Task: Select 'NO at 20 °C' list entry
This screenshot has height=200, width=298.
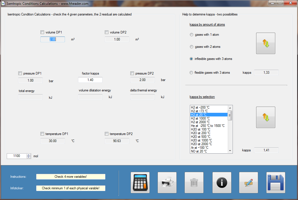Action: point(209,151)
